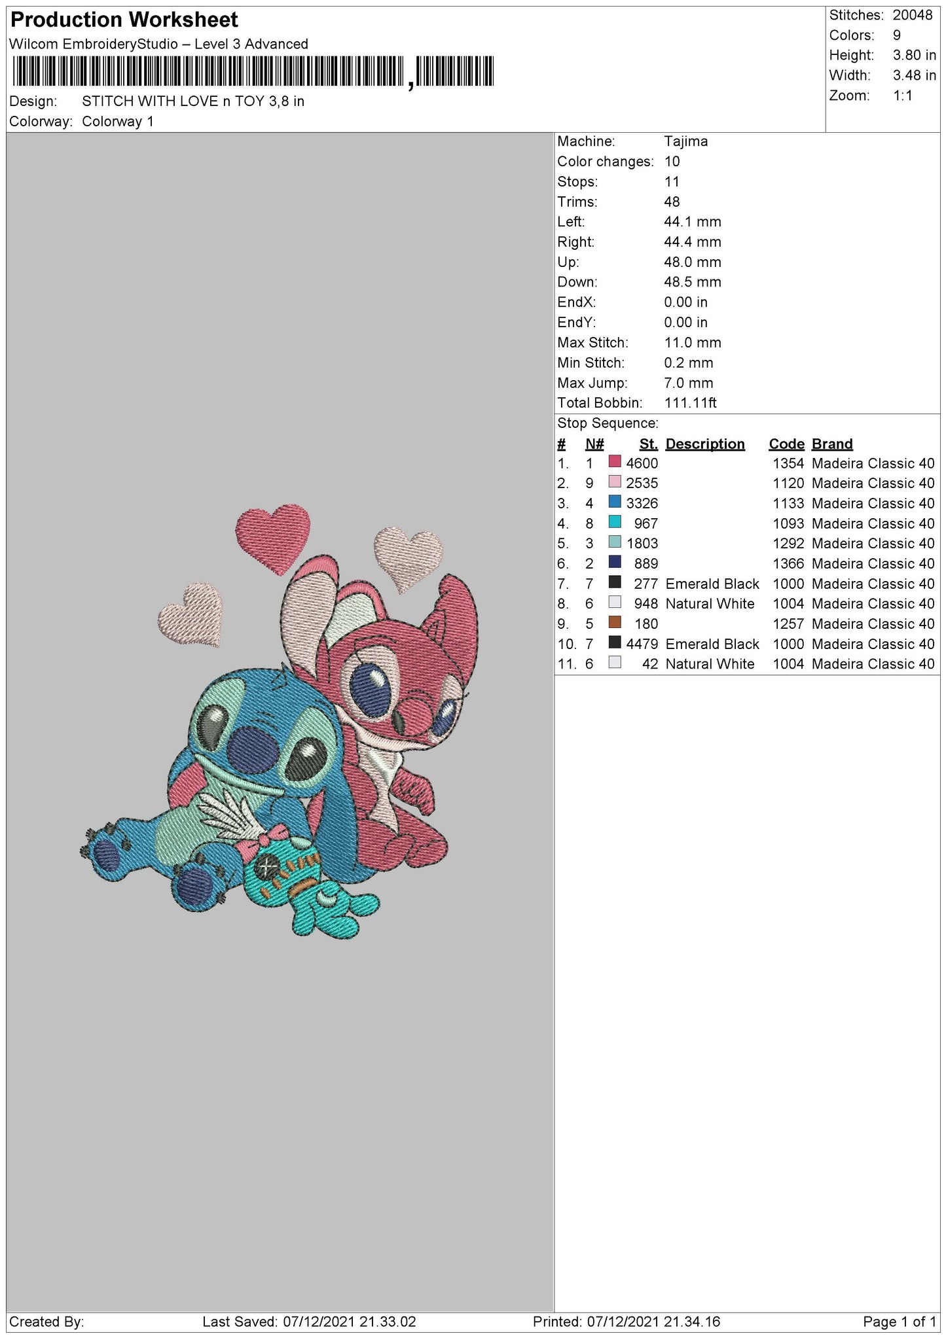The width and height of the screenshot is (946, 1338).
Task: Click the cyan swatch for code 1093
Action: (x=614, y=522)
